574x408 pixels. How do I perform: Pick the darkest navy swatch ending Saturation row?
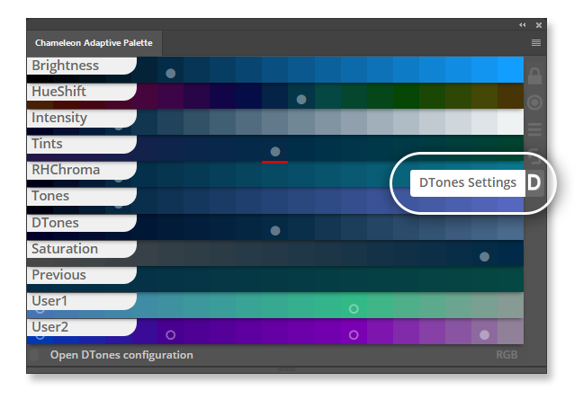(x=510, y=253)
